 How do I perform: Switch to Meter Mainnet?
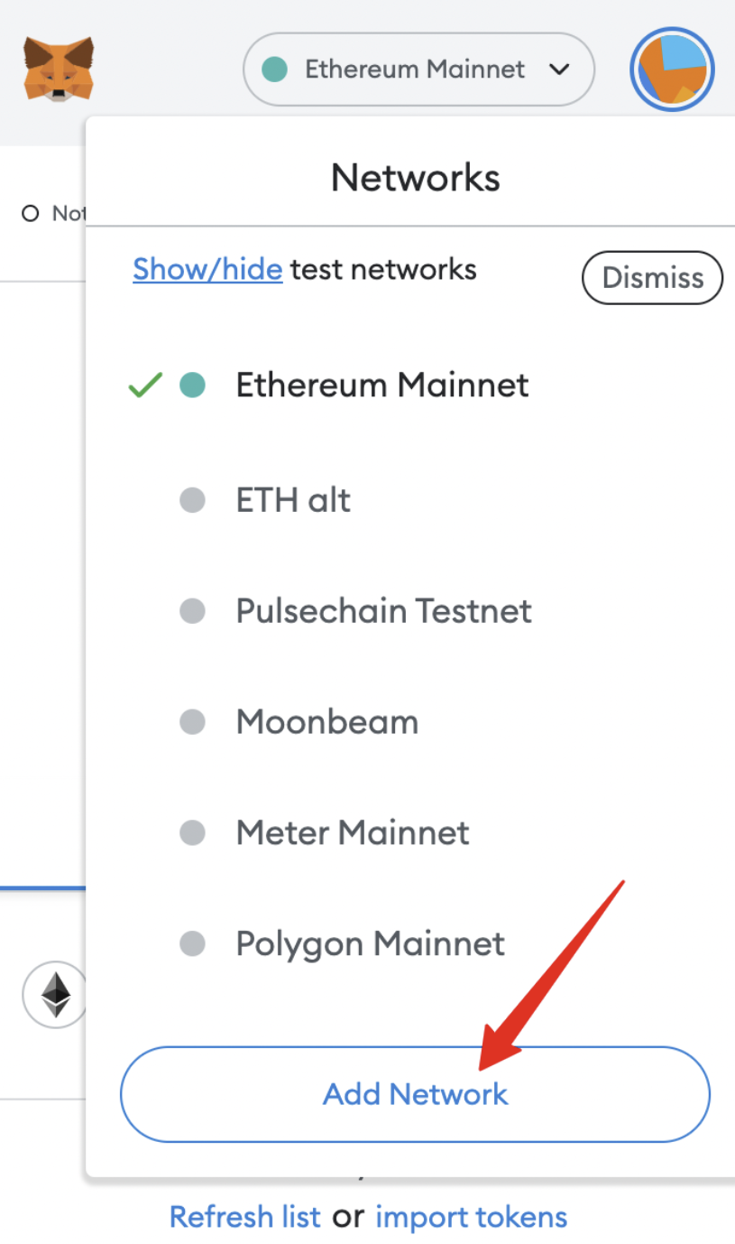pyautogui.click(x=353, y=833)
